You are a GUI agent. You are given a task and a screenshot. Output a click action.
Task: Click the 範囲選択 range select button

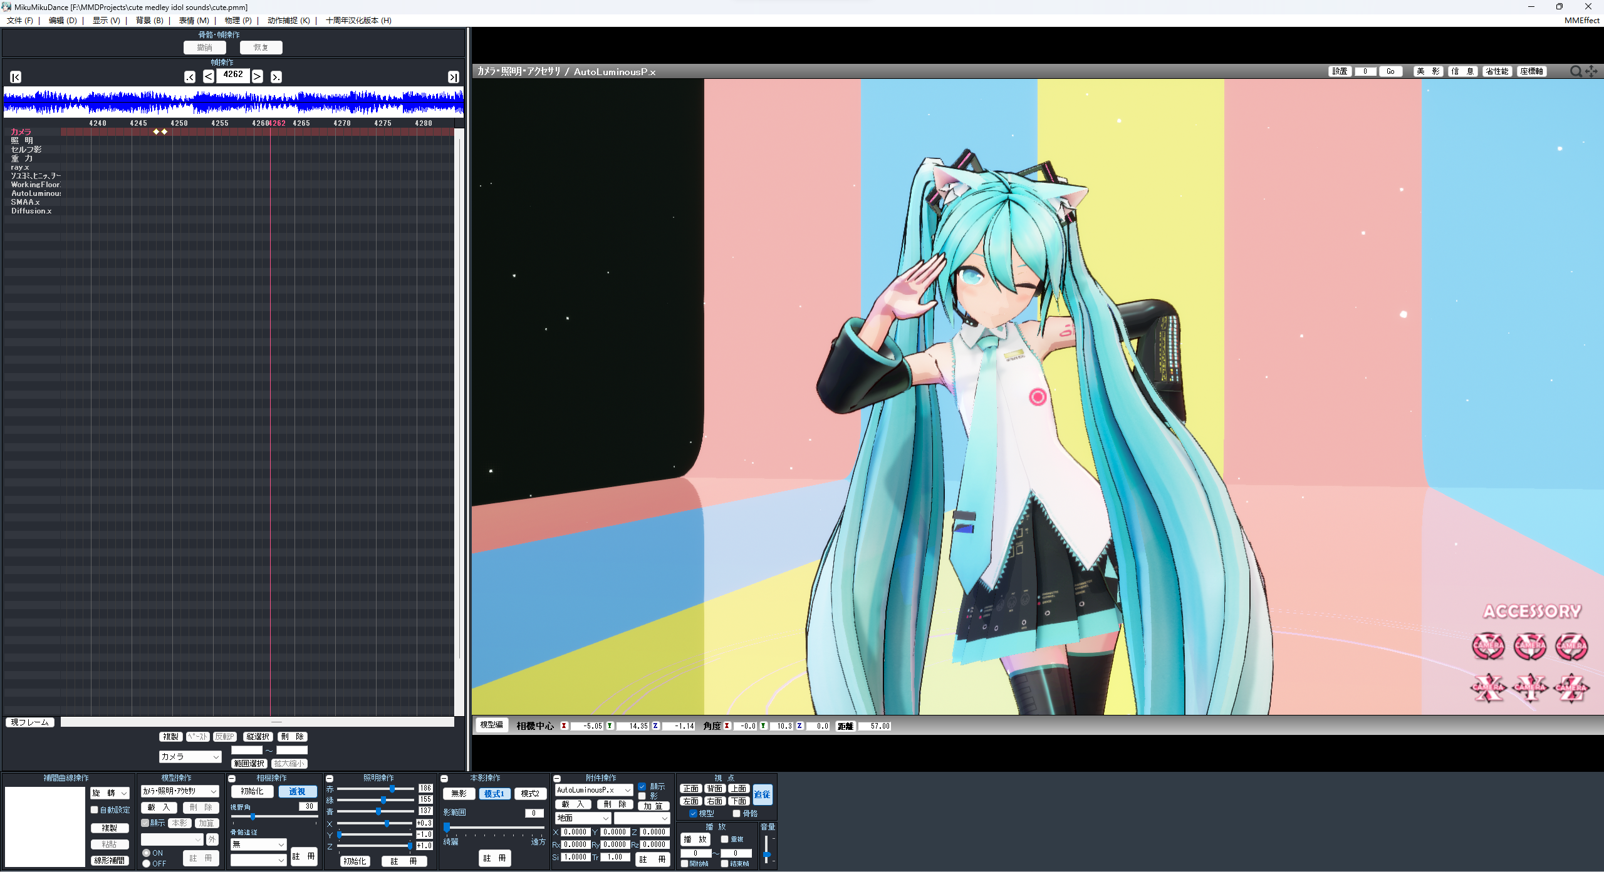point(249,764)
